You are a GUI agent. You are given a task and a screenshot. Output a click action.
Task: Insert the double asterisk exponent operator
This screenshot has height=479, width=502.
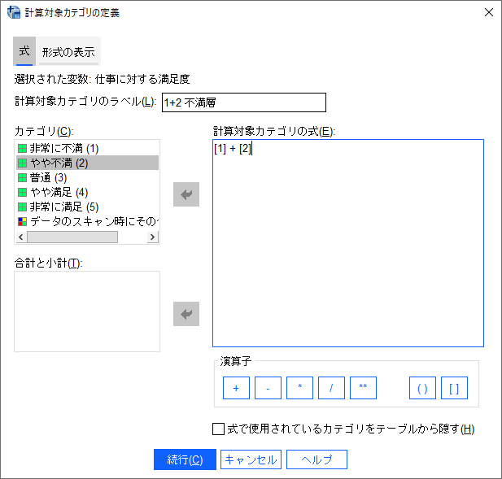click(x=363, y=389)
